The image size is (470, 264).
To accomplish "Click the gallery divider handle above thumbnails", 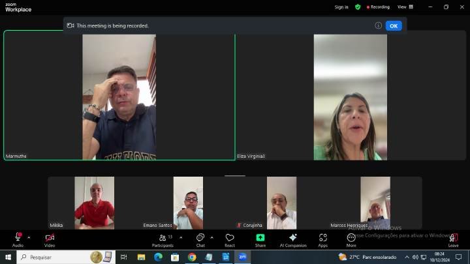I will pyautogui.click(x=235, y=176).
